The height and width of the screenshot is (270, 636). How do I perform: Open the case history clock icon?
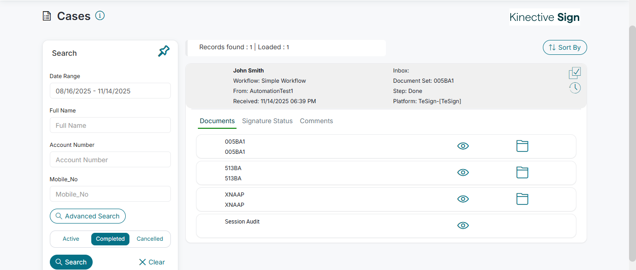coord(575,88)
